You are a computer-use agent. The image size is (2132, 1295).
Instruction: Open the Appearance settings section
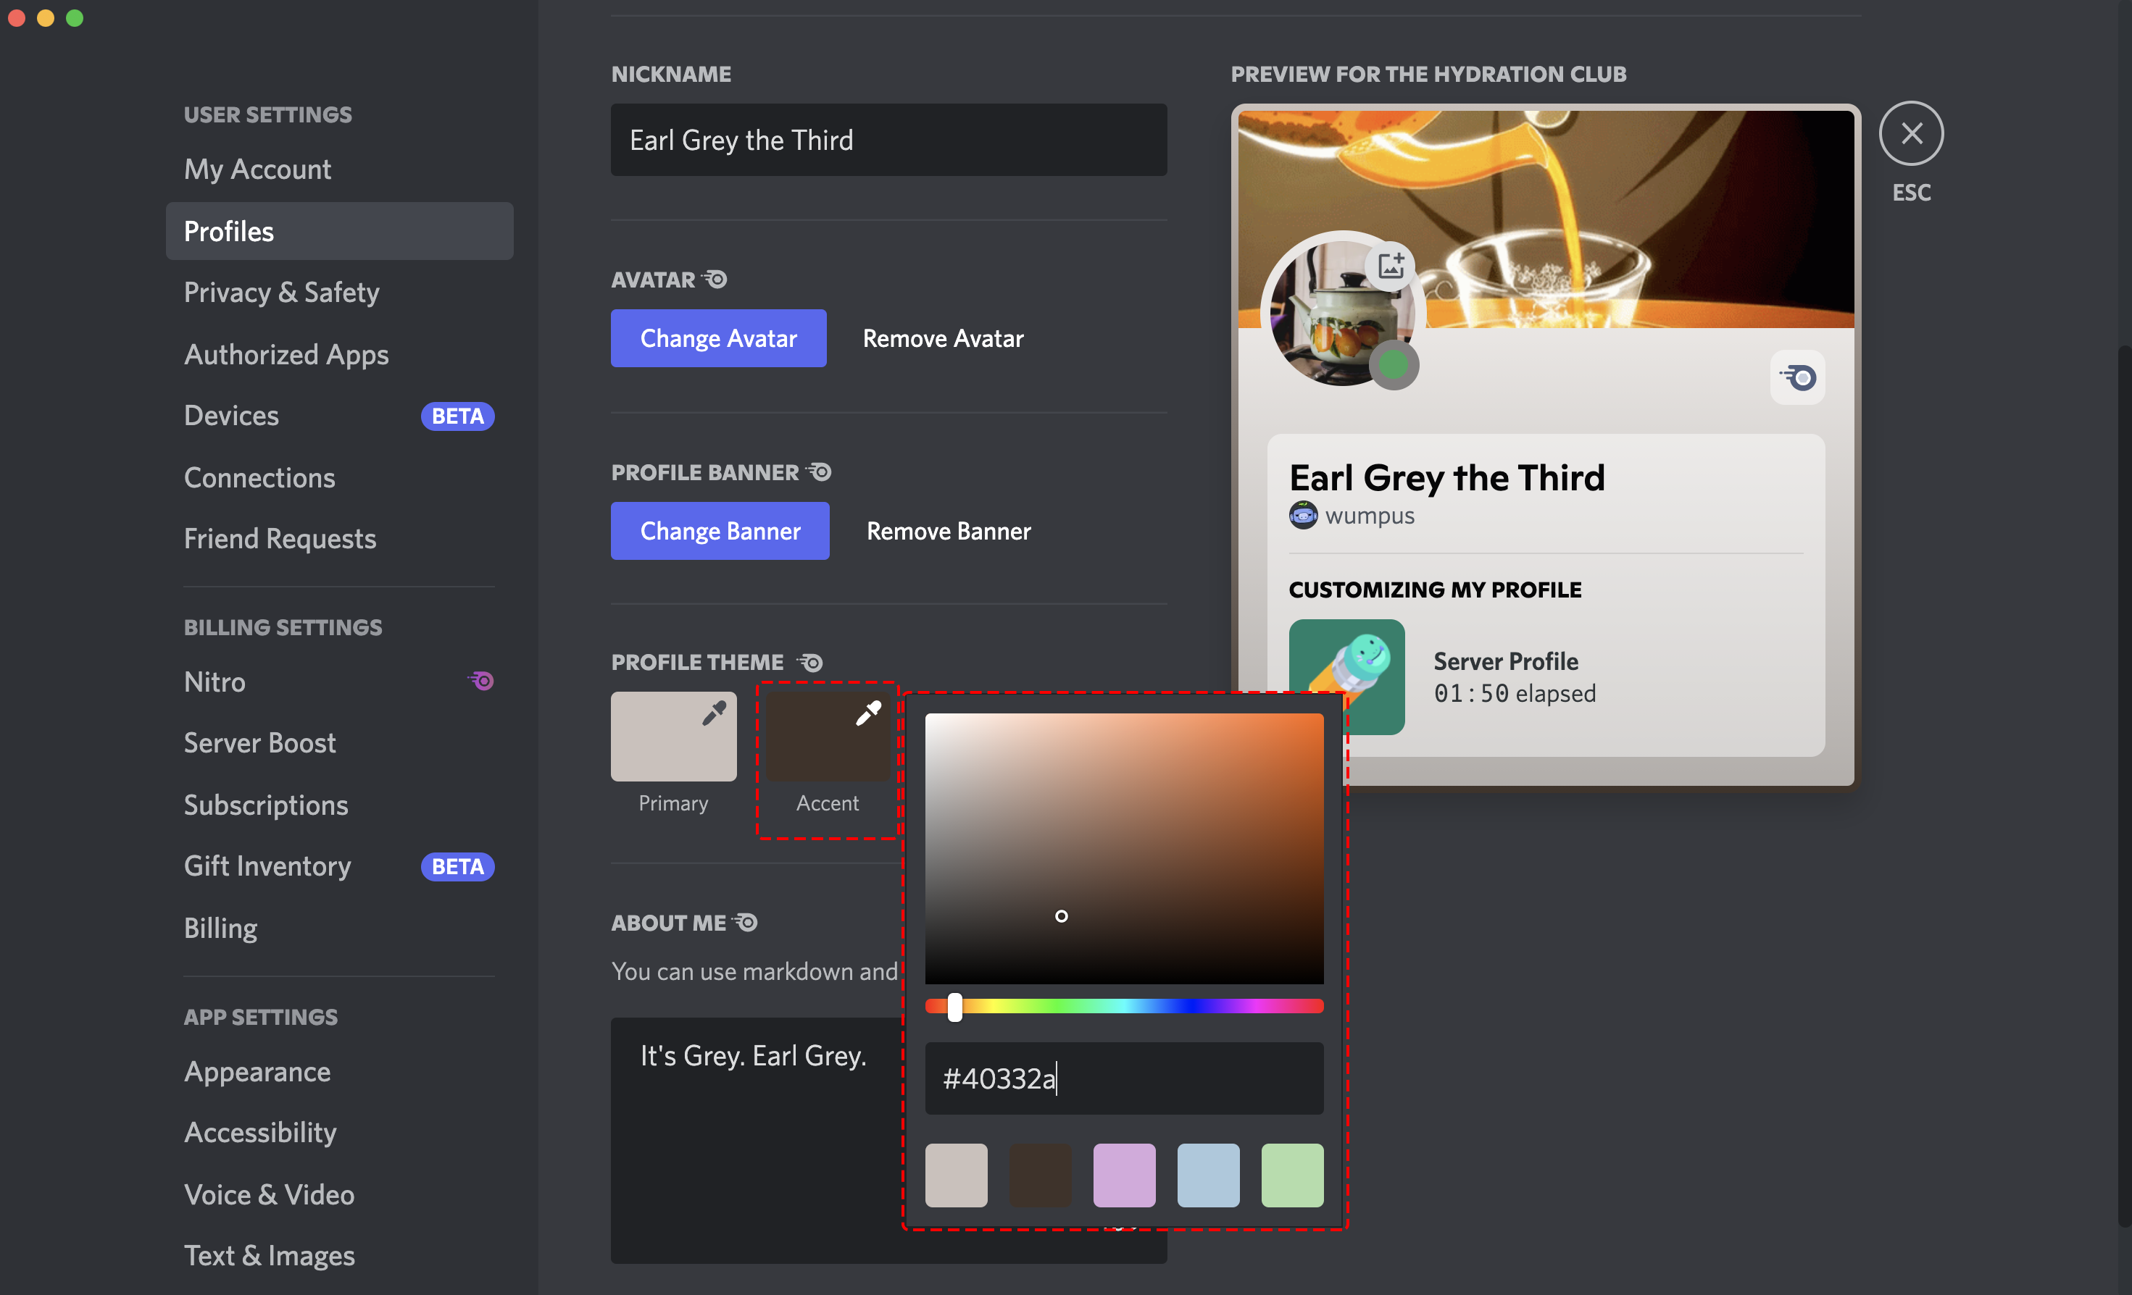(x=257, y=1071)
